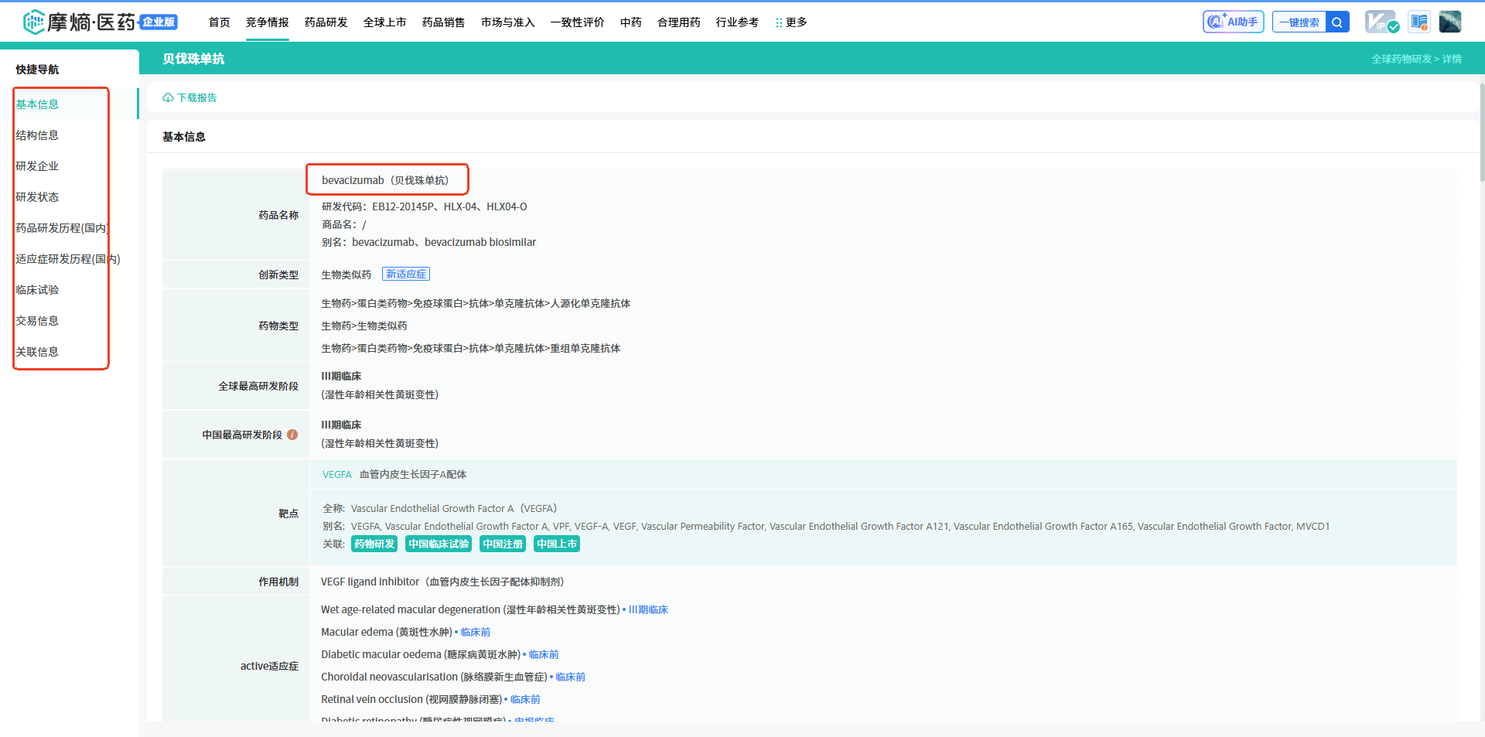
Task: Click 临床前 link for Choroidal neovascularisation
Action: (570, 677)
